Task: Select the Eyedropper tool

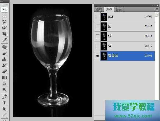Action: coord(4,40)
